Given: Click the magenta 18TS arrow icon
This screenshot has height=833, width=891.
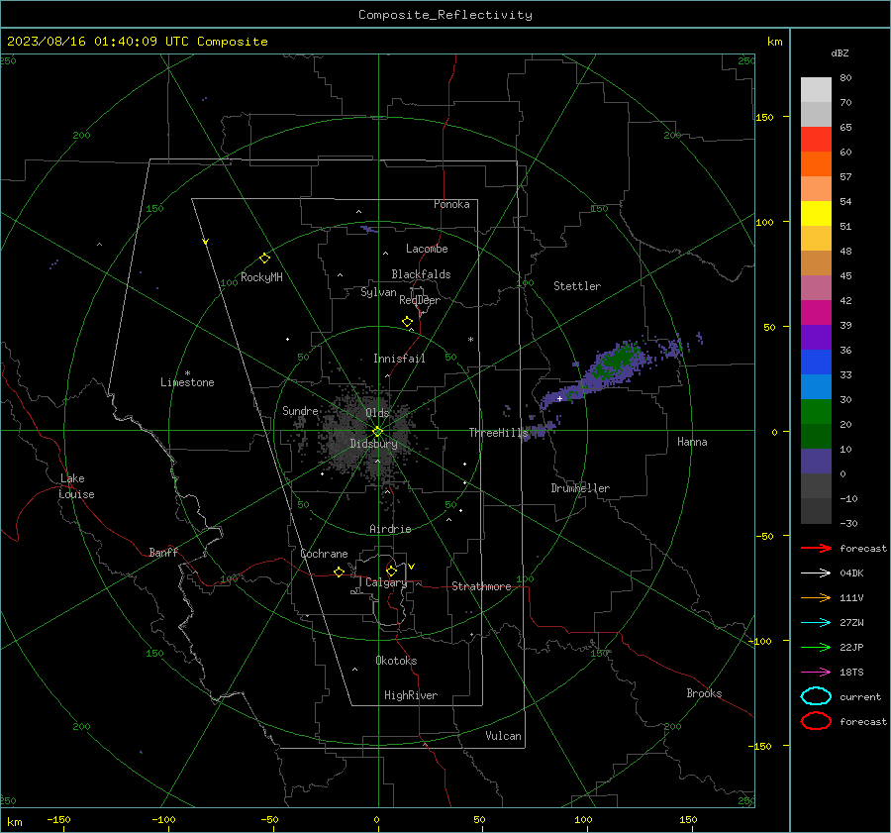Looking at the screenshot, I should 816,673.
